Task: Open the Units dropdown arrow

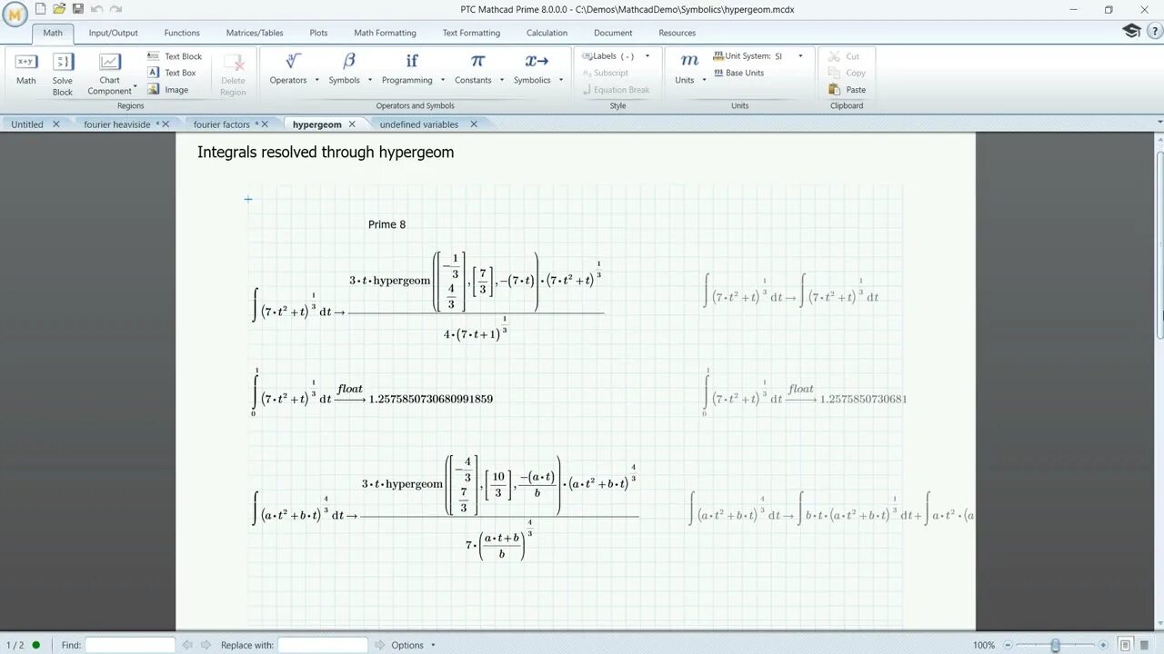Action: [x=705, y=80]
